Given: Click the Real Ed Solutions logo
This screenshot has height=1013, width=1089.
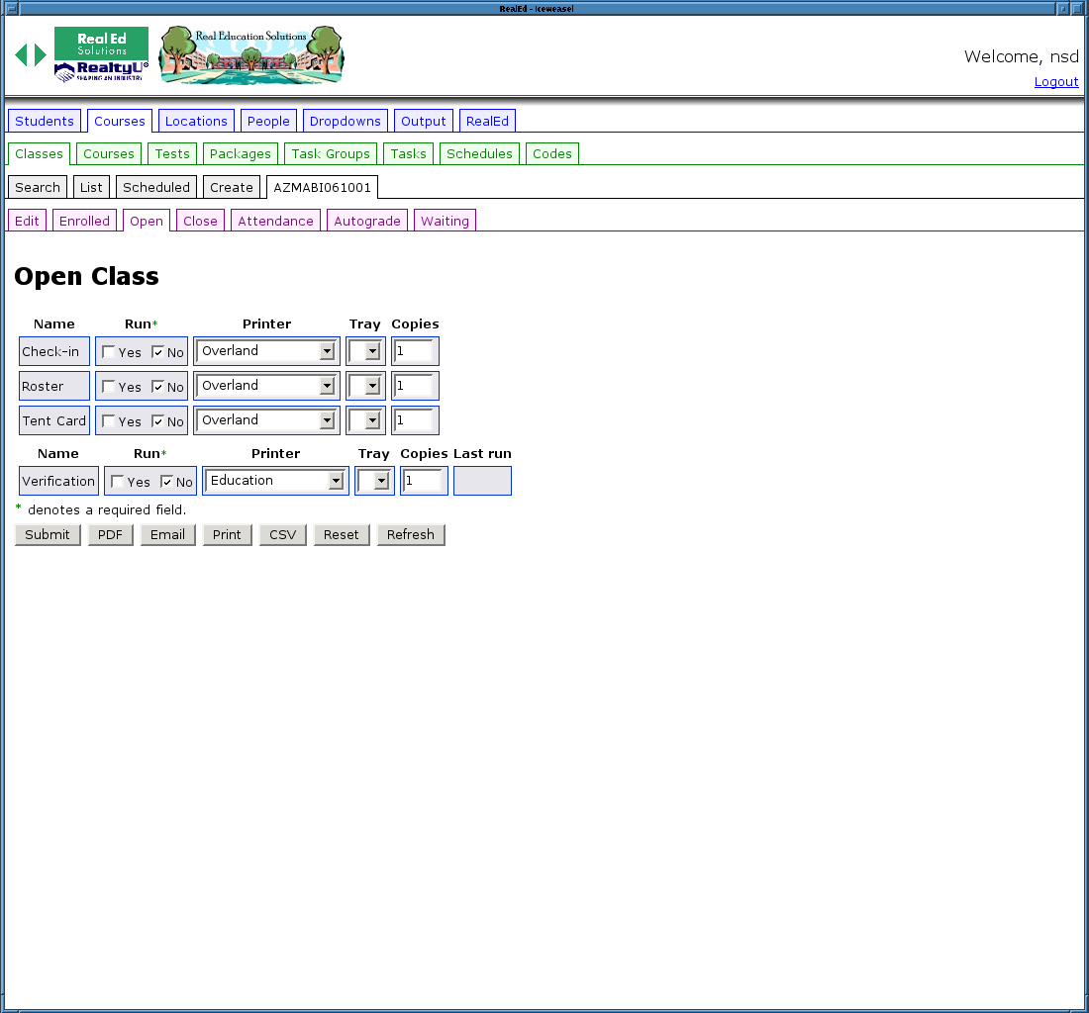Looking at the screenshot, I should click(x=101, y=43).
